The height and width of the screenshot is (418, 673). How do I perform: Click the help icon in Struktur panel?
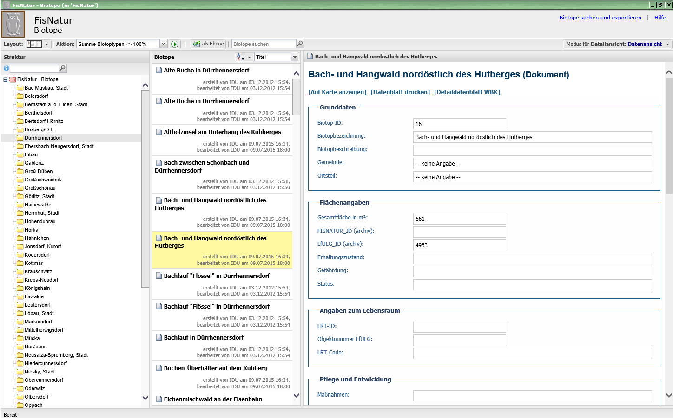(x=6, y=68)
